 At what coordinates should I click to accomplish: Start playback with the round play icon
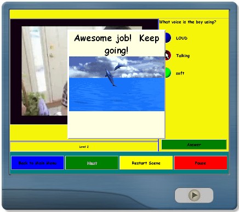(x=194, y=195)
